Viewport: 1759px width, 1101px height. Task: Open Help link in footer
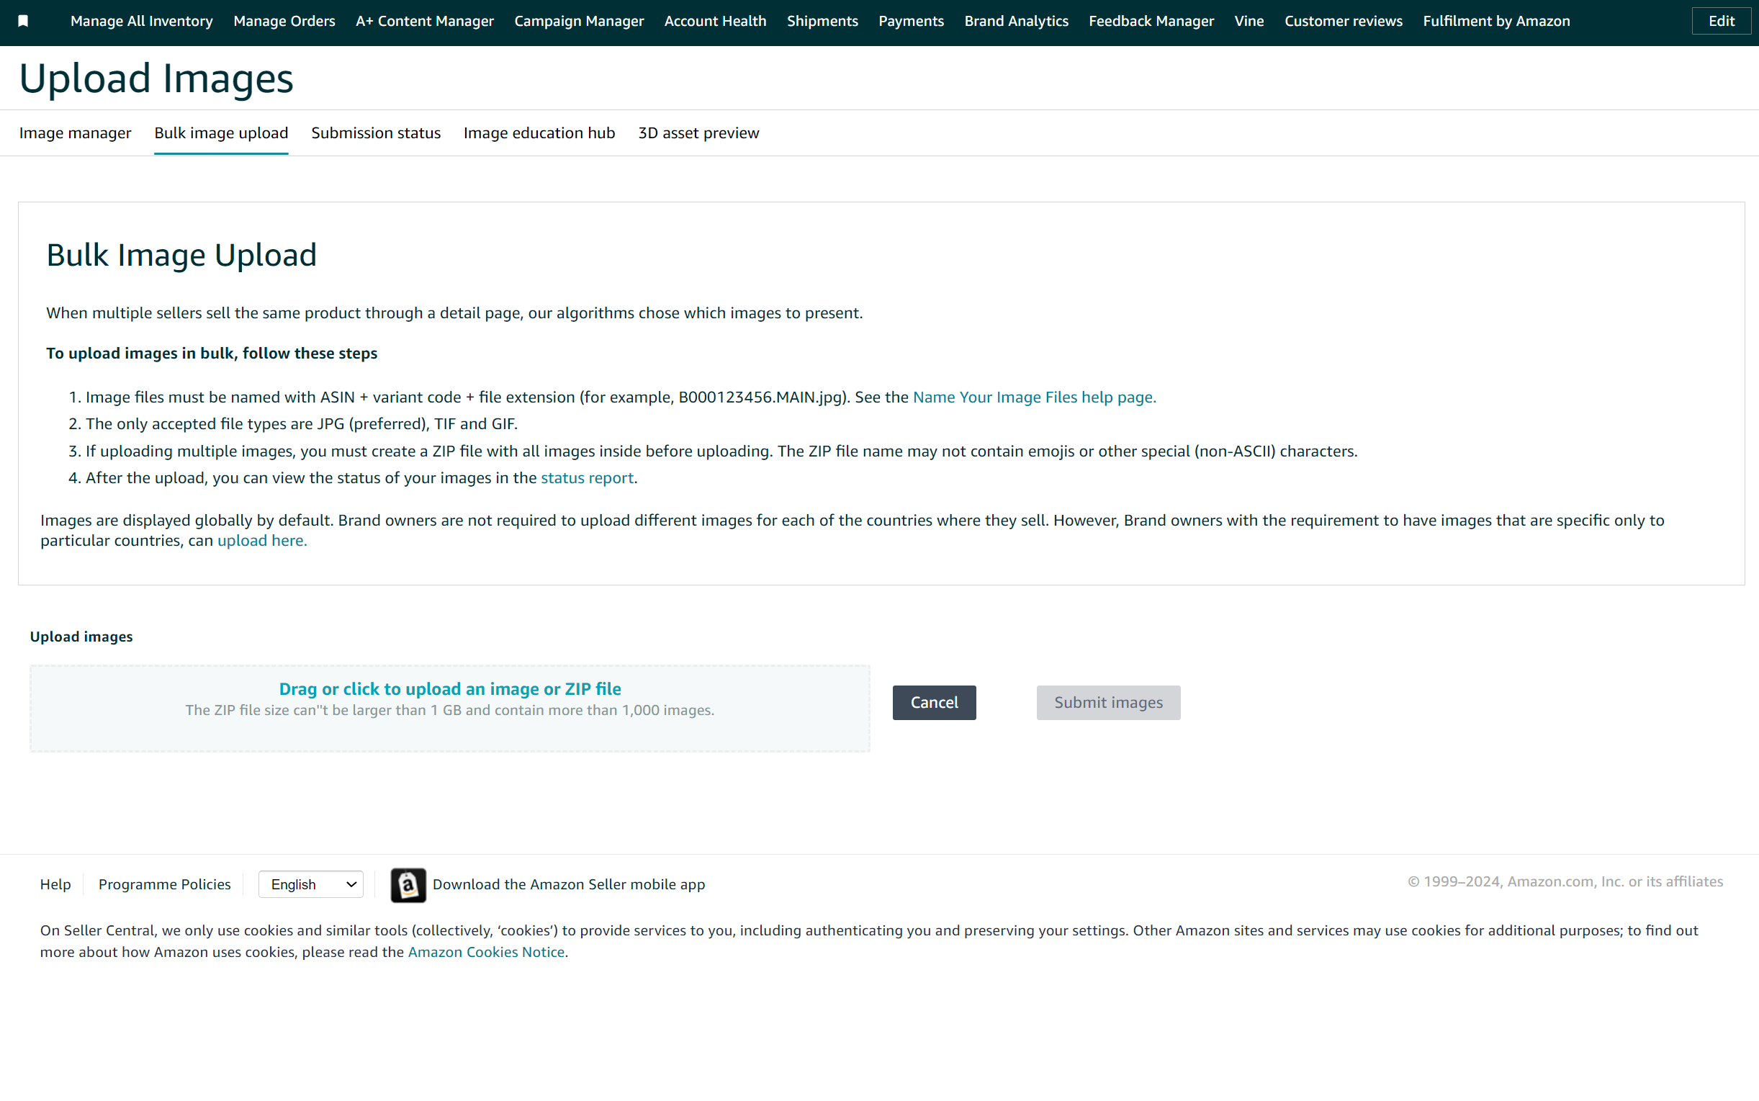tap(55, 885)
